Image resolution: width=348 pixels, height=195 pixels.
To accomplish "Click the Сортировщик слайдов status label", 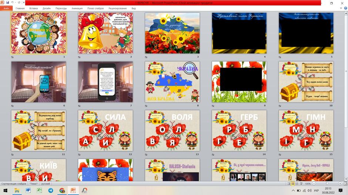I will coord(14,184).
